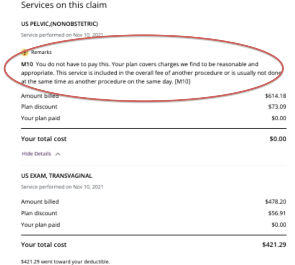Click the pelvic service date text
The image size is (295, 265).
[62, 35]
